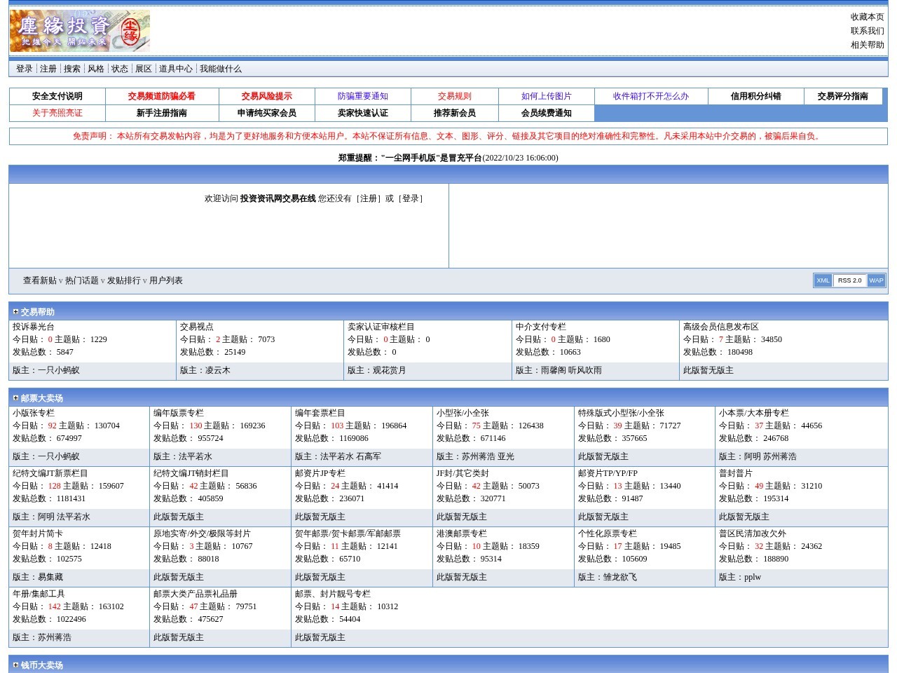This screenshot has width=897, height=673.
Task: Open the RSS 2.0 feed badge
Action: (849, 280)
